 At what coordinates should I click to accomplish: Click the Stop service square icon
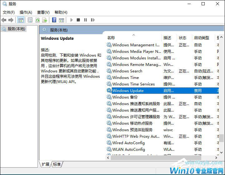78,20
